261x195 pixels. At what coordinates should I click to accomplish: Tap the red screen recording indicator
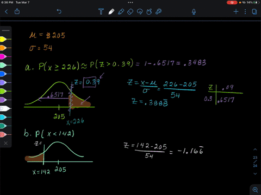point(232,3)
